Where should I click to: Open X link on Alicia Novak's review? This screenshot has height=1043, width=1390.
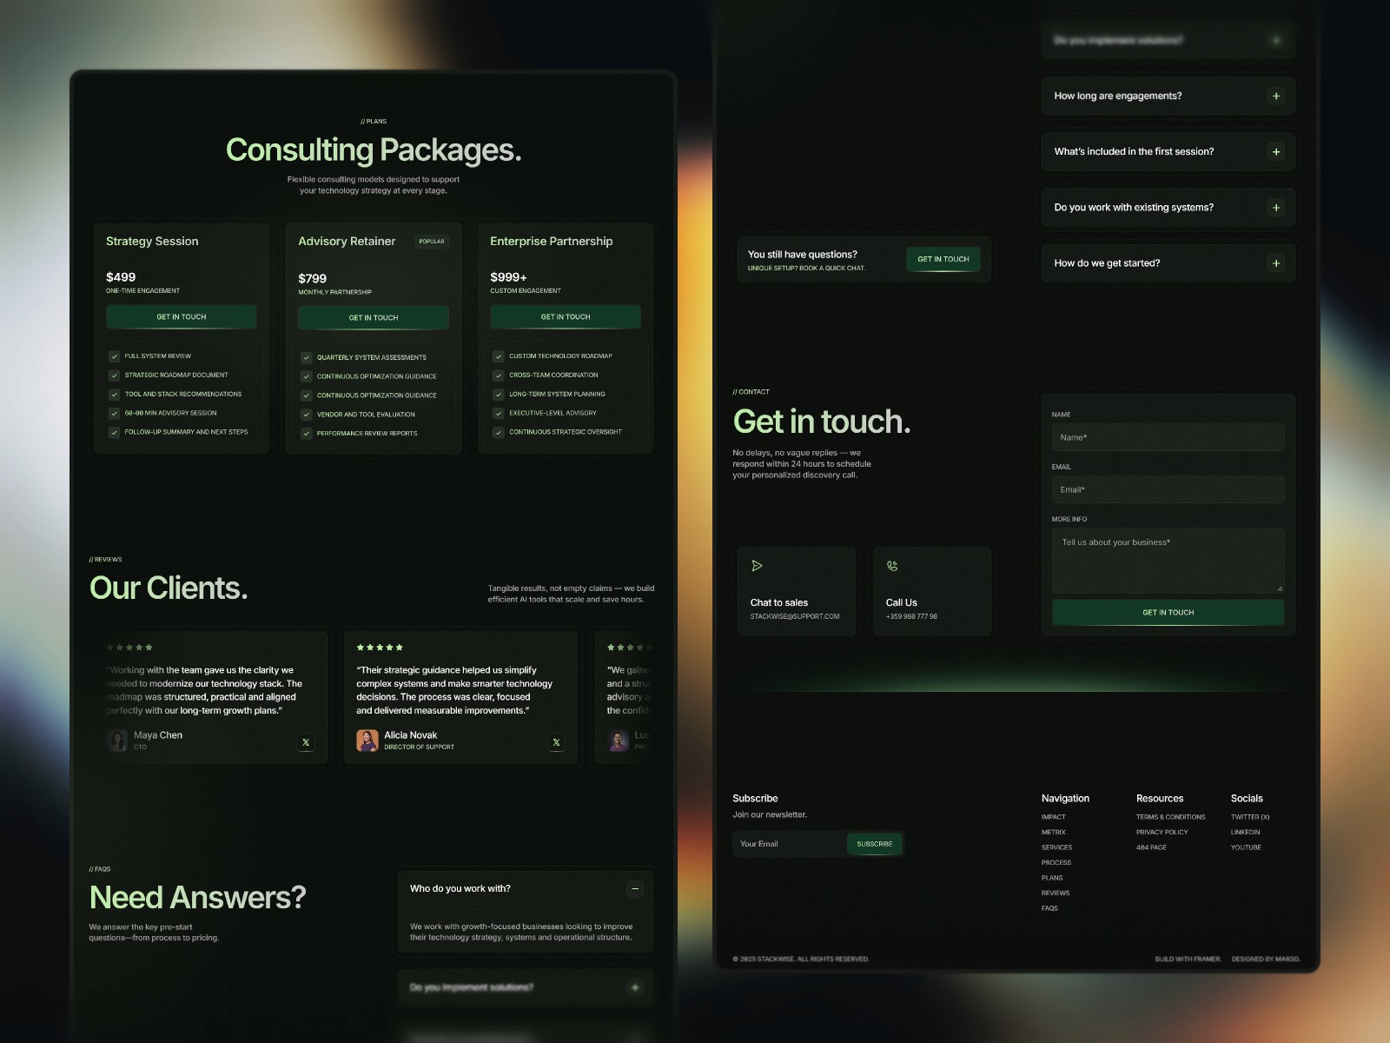pos(557,742)
